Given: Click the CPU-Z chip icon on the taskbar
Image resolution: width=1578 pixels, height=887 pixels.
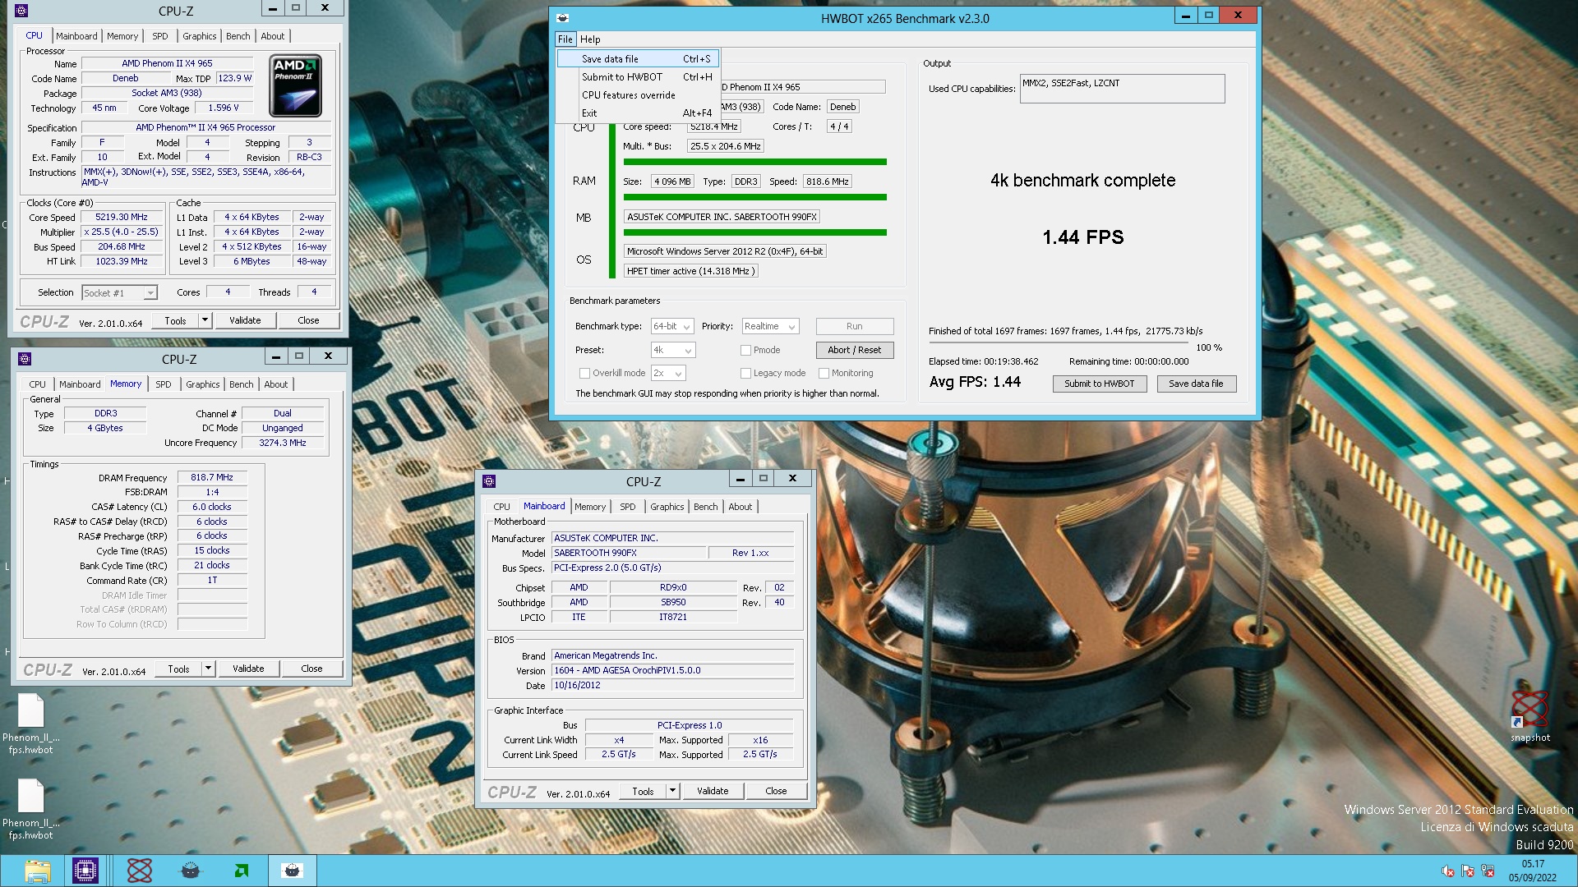Looking at the screenshot, I should [x=85, y=871].
